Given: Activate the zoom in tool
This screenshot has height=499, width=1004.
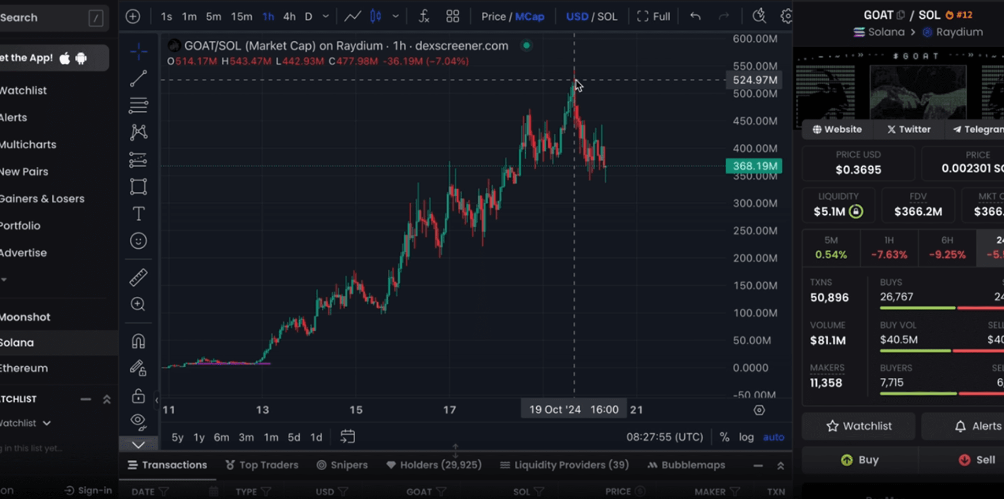Looking at the screenshot, I should pos(139,304).
